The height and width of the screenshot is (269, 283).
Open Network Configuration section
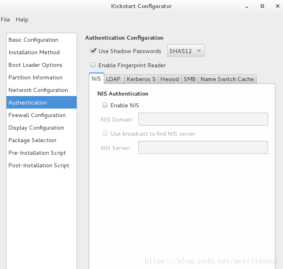[x=41, y=90]
